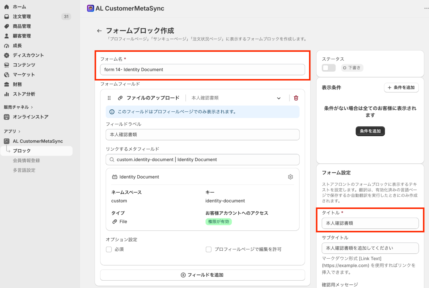Check the 必須 checkbox
The height and width of the screenshot is (288, 429).
109,249
